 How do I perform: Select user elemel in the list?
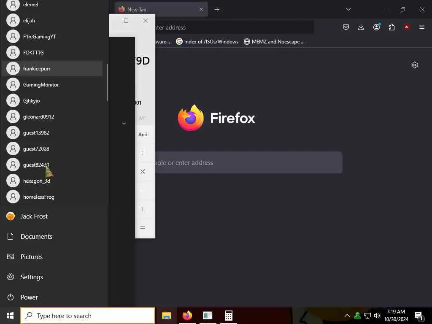52,5
